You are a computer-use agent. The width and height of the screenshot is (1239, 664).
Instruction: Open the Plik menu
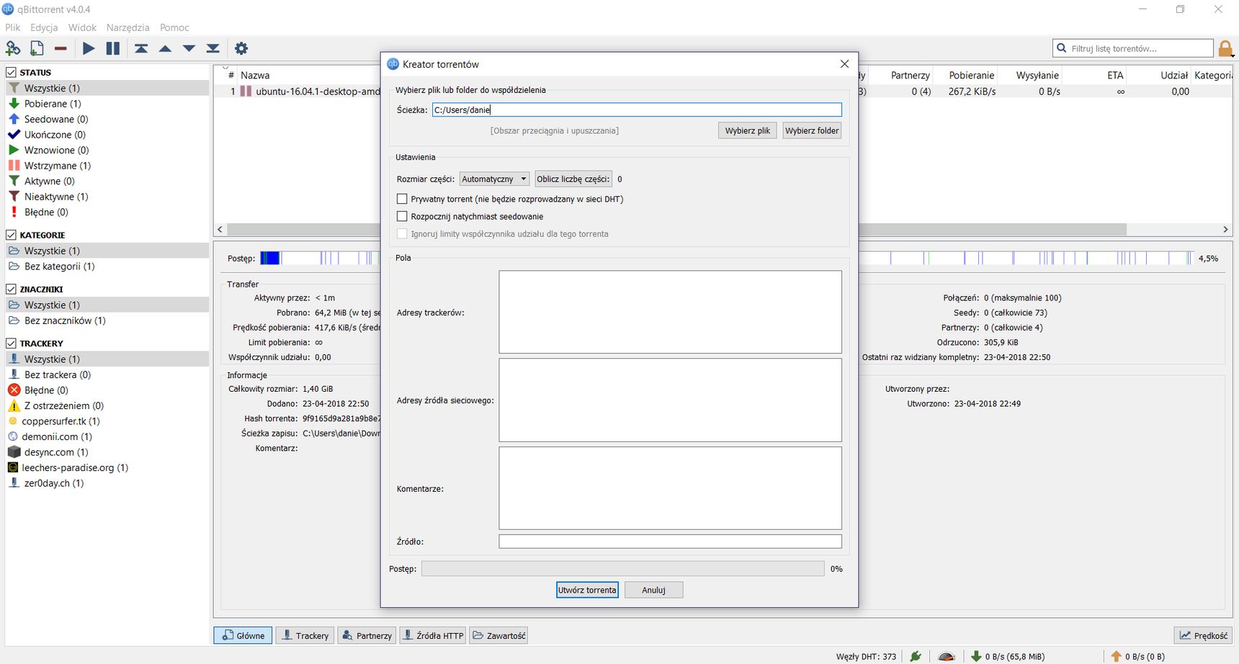(13, 27)
